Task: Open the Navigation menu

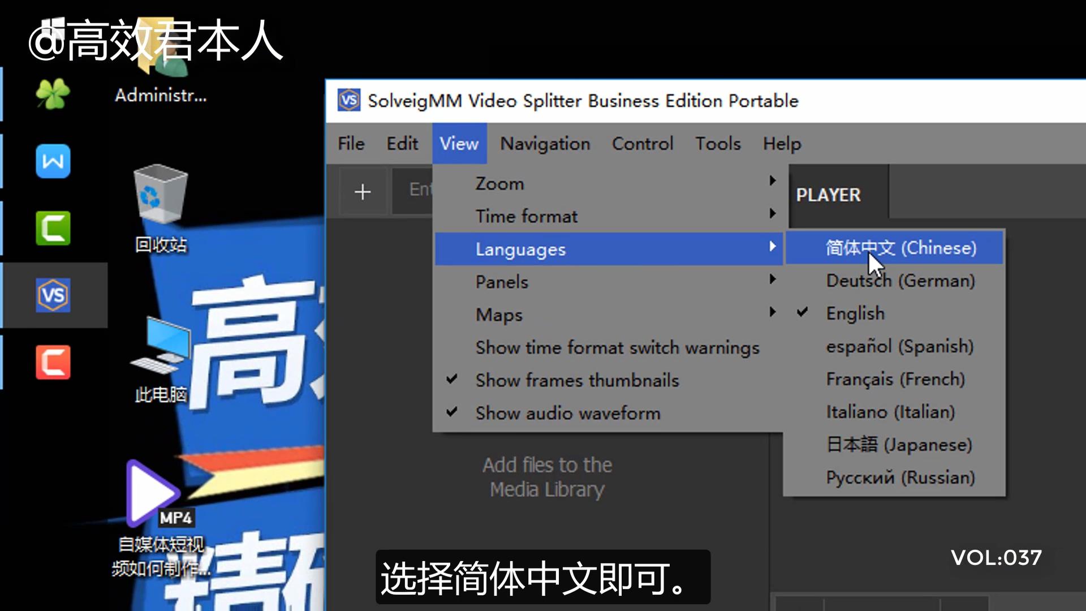Action: coord(545,144)
